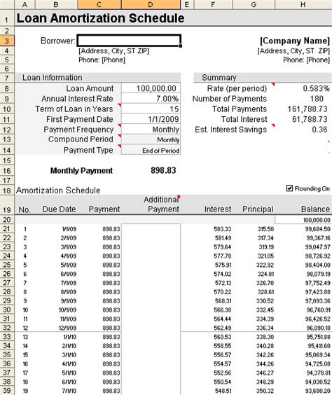Click the balance cell 99,684.50

[318, 229]
